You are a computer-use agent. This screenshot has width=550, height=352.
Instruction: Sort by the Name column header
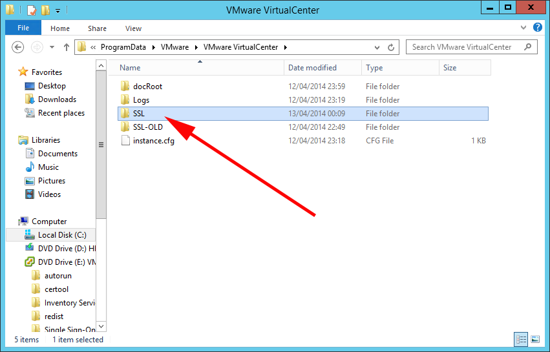pyautogui.click(x=130, y=68)
